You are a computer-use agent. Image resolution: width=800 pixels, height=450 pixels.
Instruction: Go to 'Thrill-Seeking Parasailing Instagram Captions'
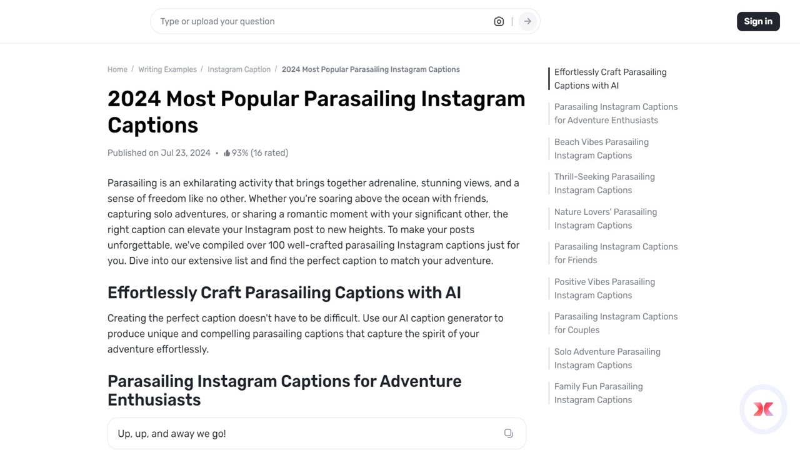click(x=604, y=183)
